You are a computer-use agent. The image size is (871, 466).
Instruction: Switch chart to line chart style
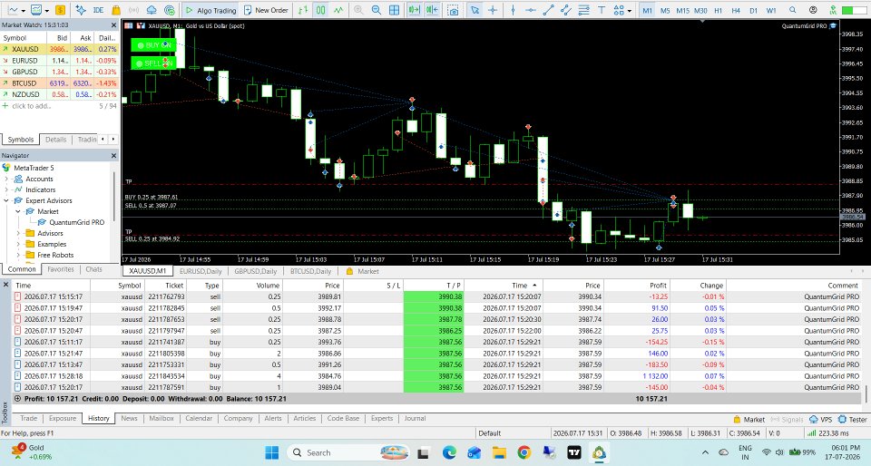tap(338, 10)
